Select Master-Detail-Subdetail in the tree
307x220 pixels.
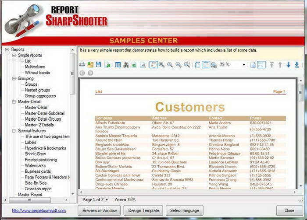[45, 113]
